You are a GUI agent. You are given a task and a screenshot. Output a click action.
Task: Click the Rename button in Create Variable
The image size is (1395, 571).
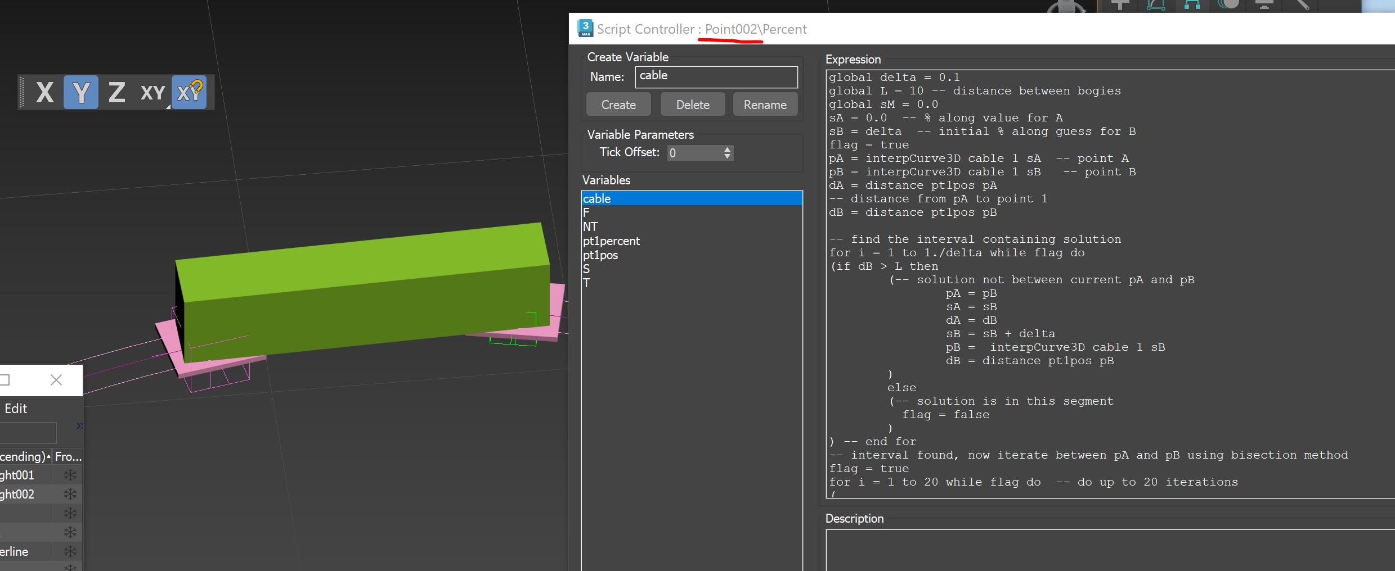(x=765, y=104)
